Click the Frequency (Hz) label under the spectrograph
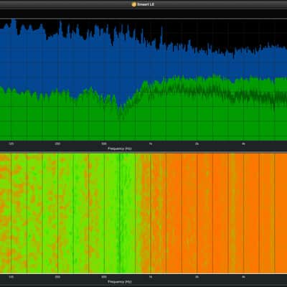 click(x=120, y=282)
